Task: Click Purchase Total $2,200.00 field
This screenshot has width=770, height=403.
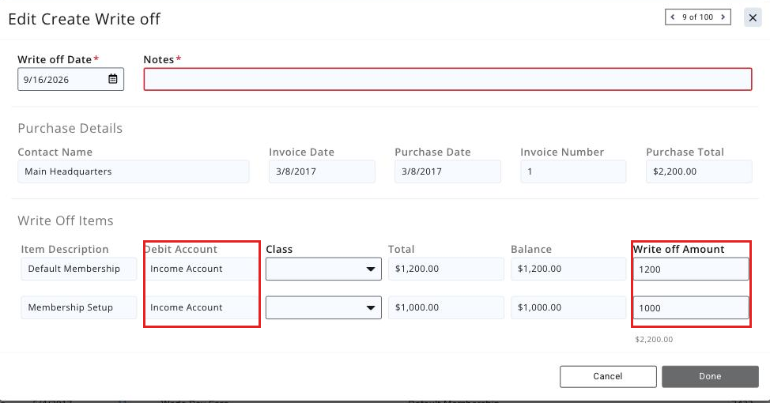Action: [x=699, y=171]
